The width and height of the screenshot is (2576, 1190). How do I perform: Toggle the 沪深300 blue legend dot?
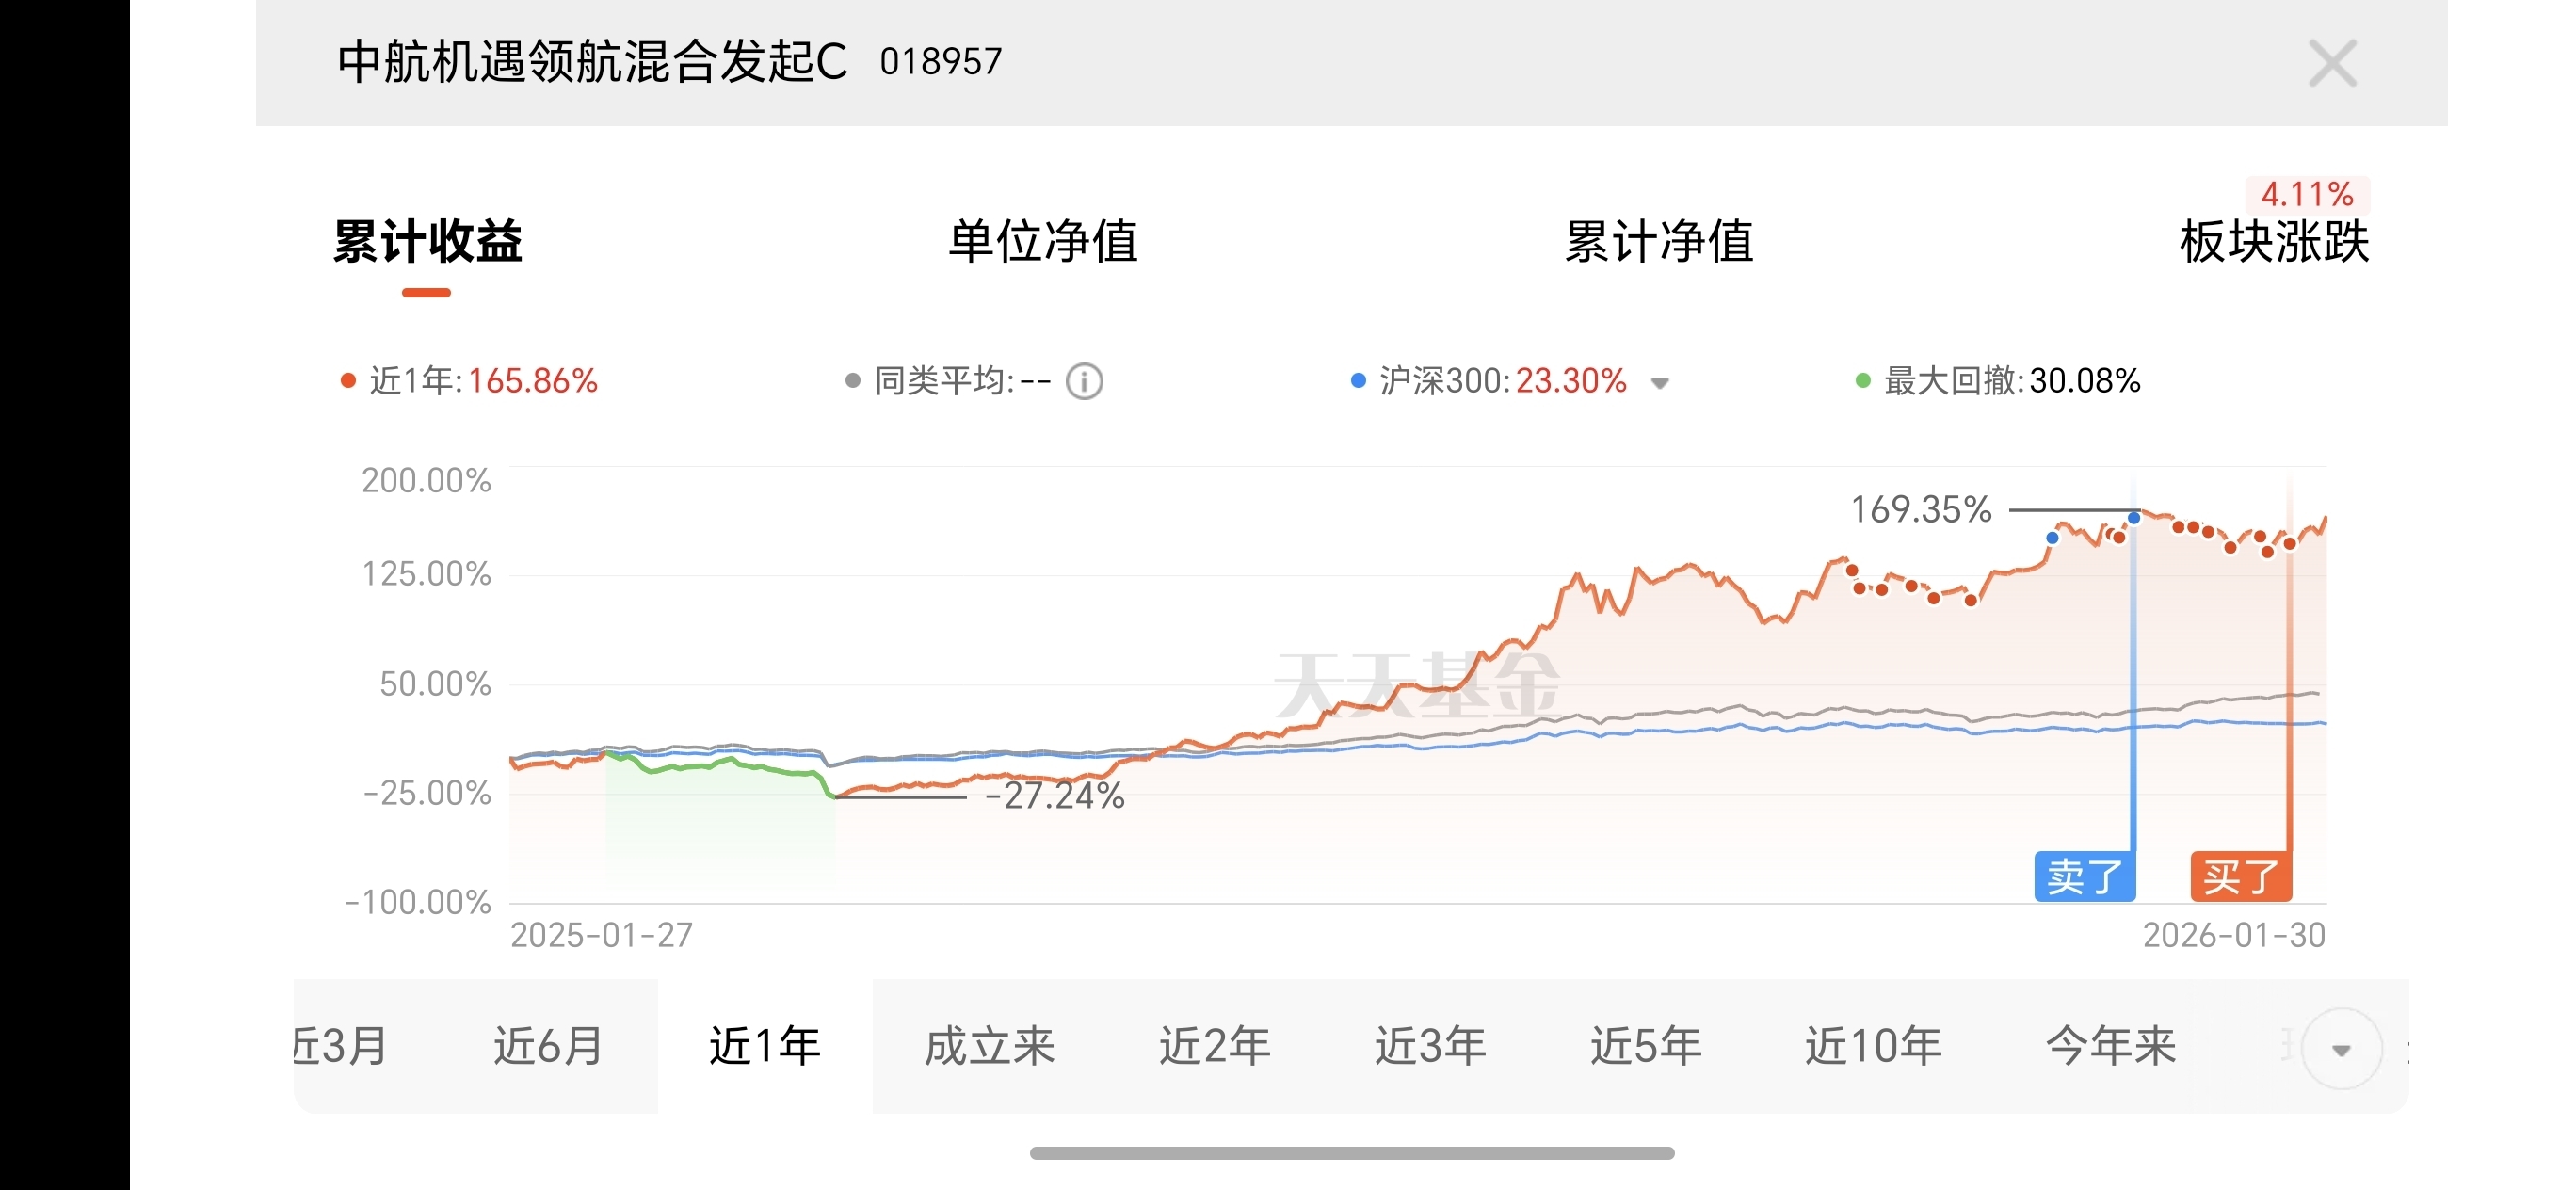coord(1358,381)
